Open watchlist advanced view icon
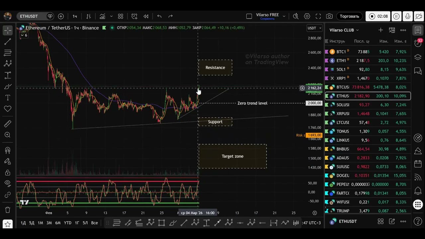 click(x=392, y=30)
